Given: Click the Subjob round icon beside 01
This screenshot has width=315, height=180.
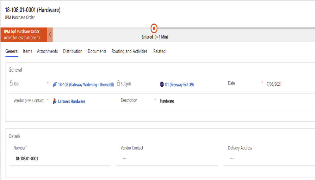Looking at the screenshot, I should [162, 85].
